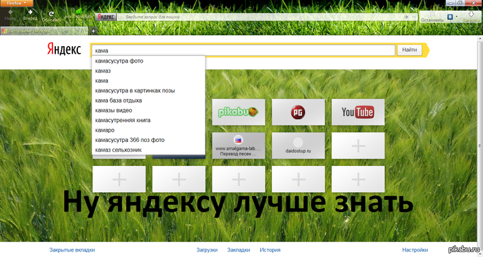Image resolution: width=483 pixels, height=257 pixels.
Task: Open the Загрузки link at page bottom
Action: click(207, 250)
